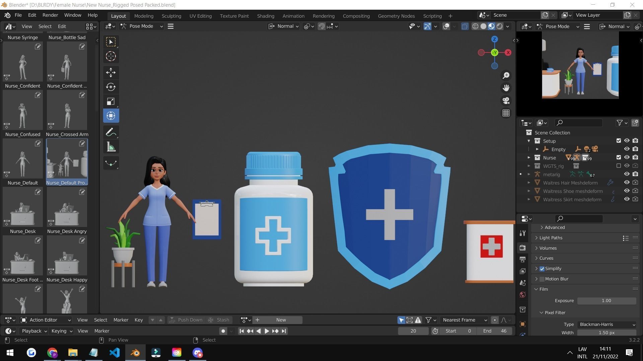
Task: Open the Nearest Frame dropdown
Action: pyautogui.click(x=465, y=320)
